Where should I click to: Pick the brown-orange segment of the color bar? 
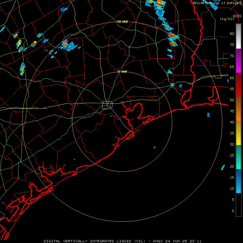238,109
